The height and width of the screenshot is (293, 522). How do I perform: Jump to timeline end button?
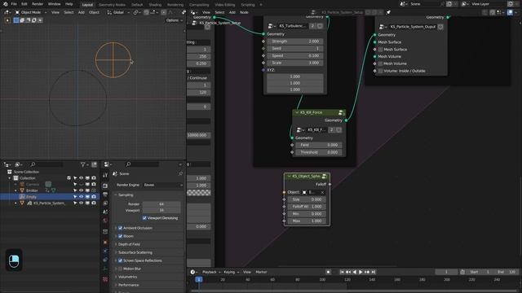coord(374,272)
